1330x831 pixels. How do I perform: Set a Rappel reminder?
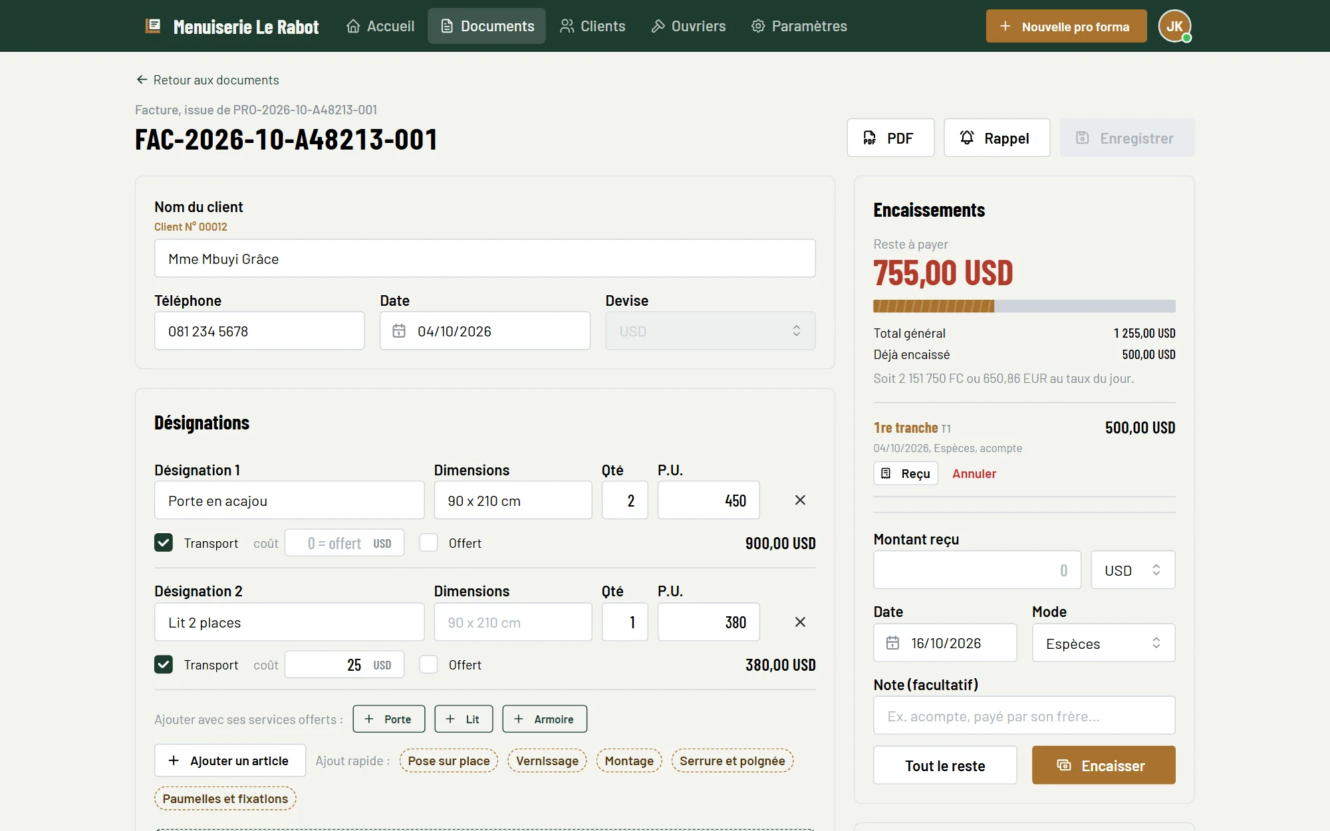pyautogui.click(x=997, y=138)
